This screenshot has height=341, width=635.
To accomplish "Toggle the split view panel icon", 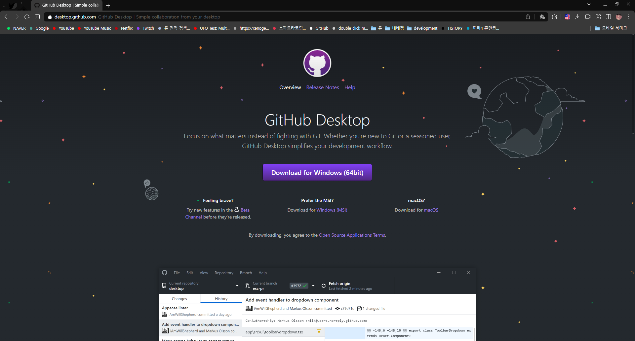I will tap(608, 17).
